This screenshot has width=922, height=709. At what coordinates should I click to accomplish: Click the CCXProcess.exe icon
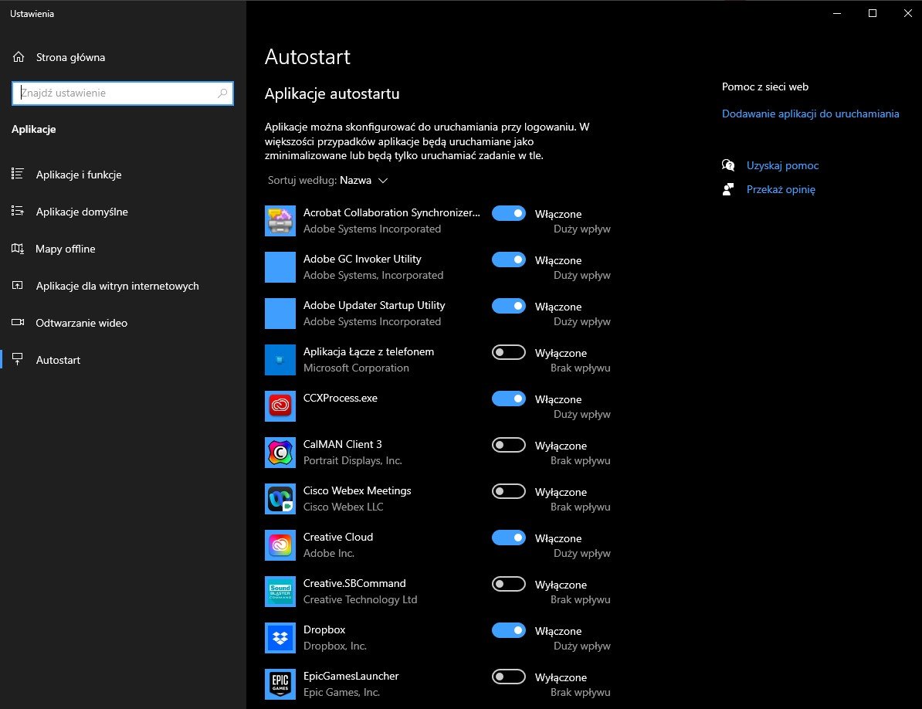pyautogui.click(x=280, y=406)
